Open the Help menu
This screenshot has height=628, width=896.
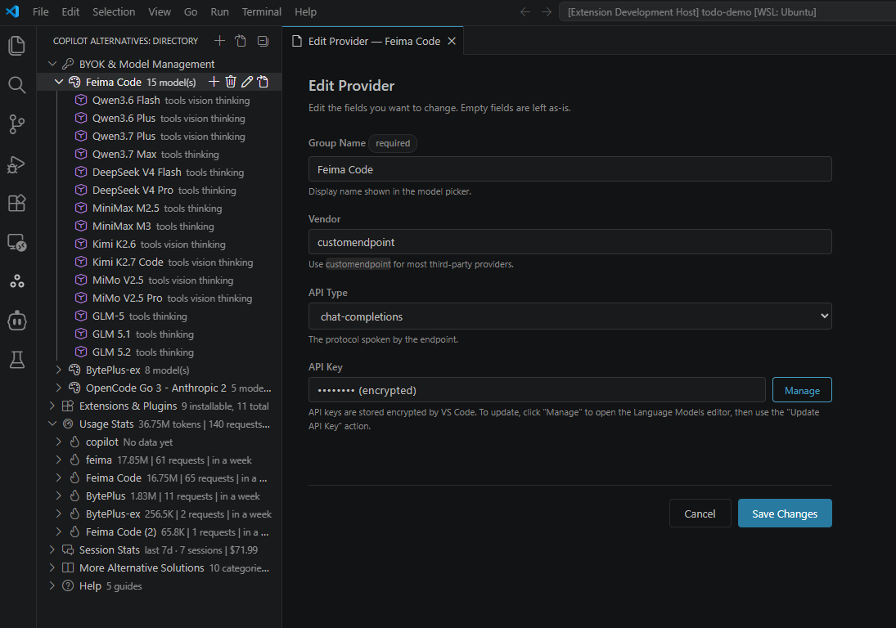coord(305,11)
